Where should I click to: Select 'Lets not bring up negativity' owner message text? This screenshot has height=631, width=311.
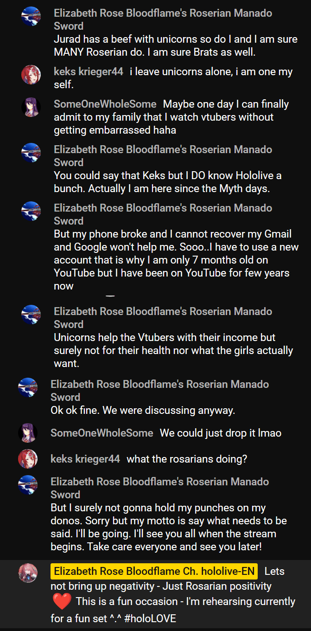(173, 595)
